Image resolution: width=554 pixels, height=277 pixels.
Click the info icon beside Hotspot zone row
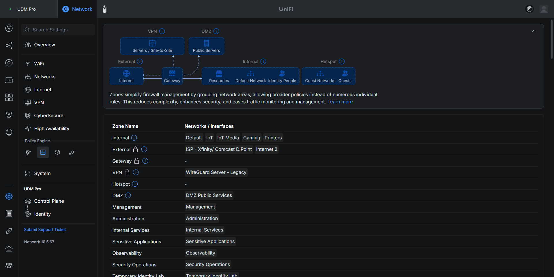point(135,184)
